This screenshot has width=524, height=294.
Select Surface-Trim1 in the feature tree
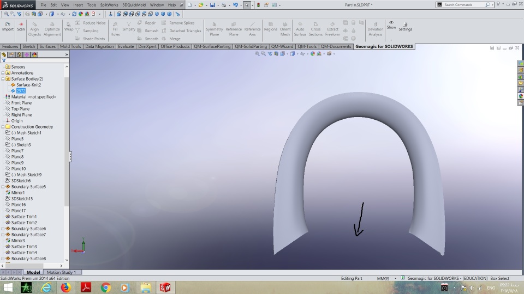click(23, 217)
